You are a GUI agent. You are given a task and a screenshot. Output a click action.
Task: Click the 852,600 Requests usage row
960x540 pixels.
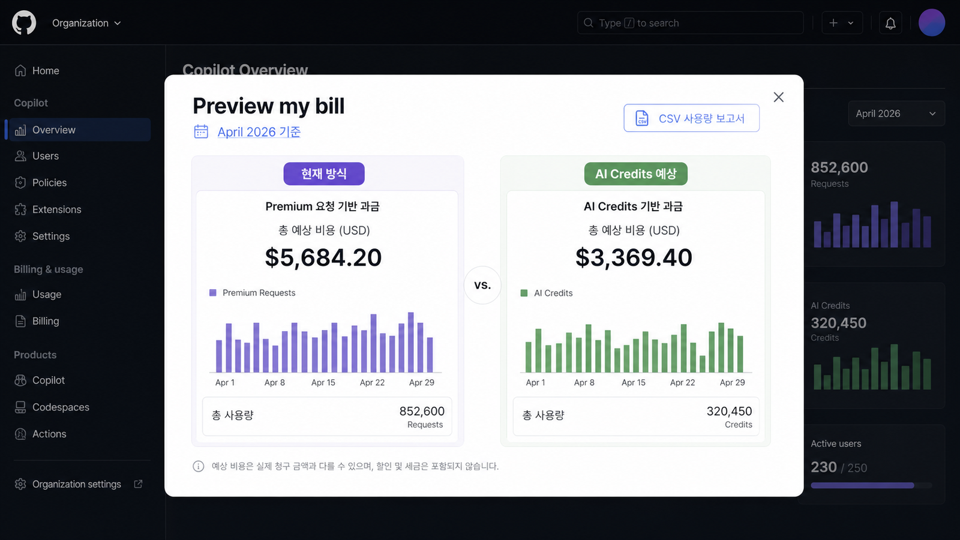[x=327, y=416]
